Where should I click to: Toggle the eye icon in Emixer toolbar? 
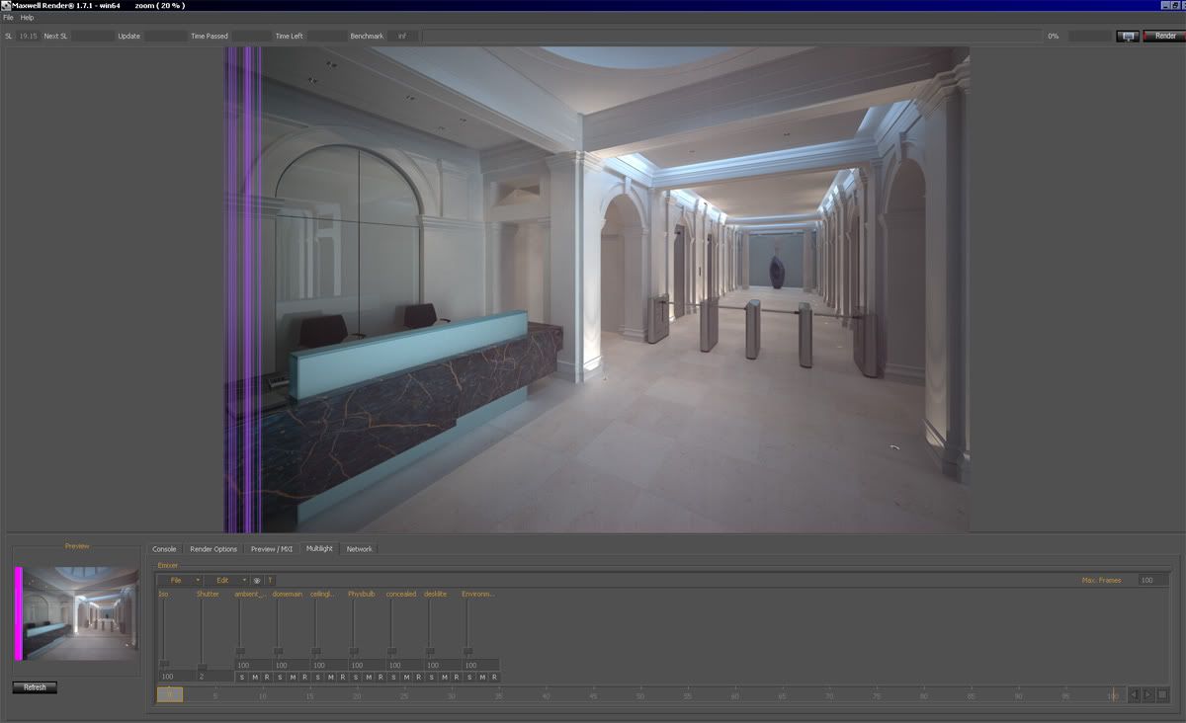pos(257,581)
